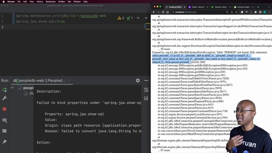Open the Chrome side panel
This screenshot has width=272, height=153.
pos(260,12)
